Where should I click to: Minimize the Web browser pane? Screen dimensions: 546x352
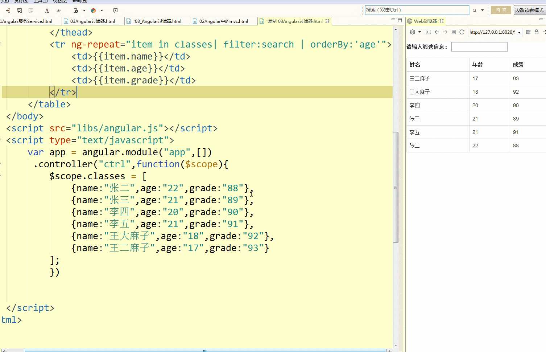[x=542, y=20]
